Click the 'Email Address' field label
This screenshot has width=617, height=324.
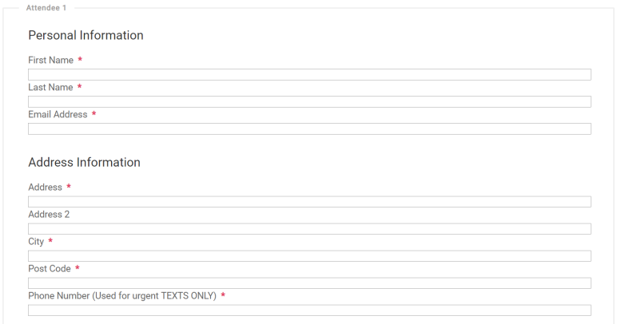58,114
